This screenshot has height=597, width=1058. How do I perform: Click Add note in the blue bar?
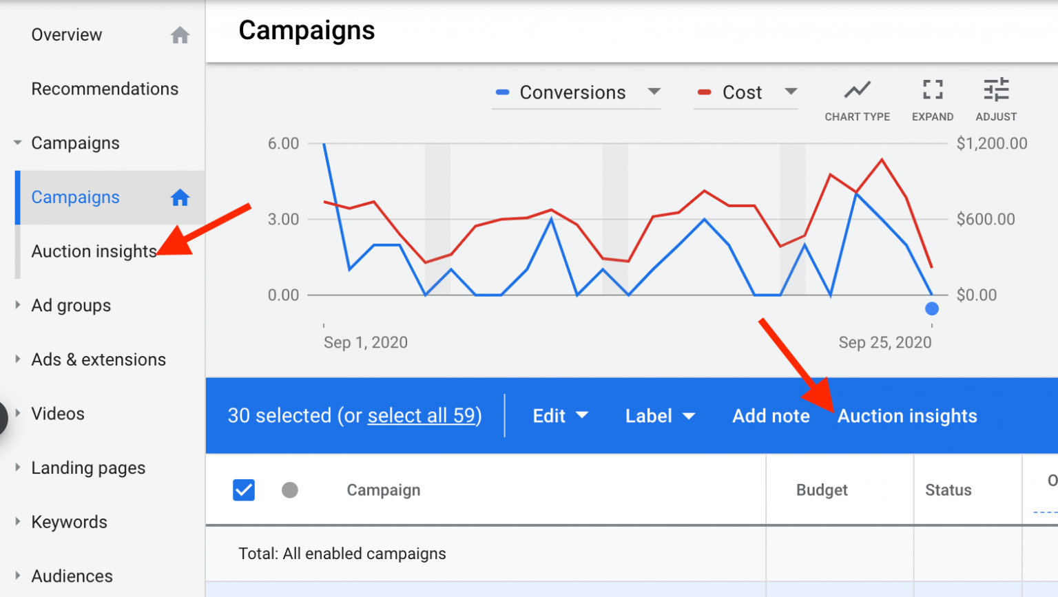[x=771, y=415]
